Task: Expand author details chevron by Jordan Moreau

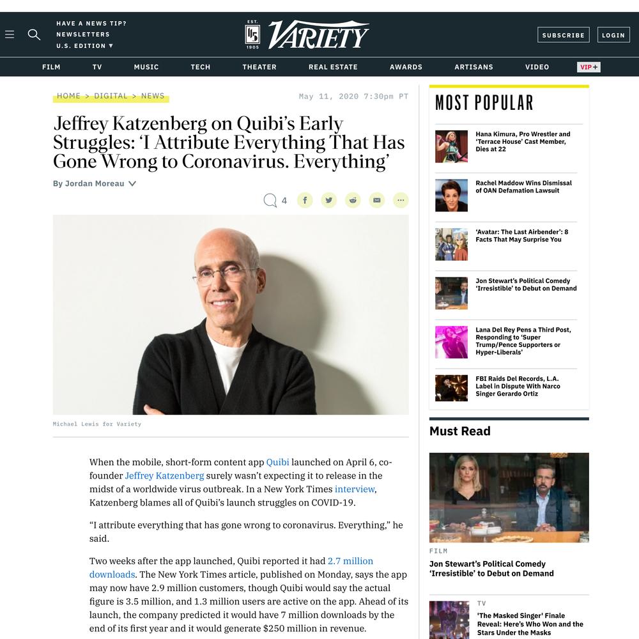Action: click(132, 183)
